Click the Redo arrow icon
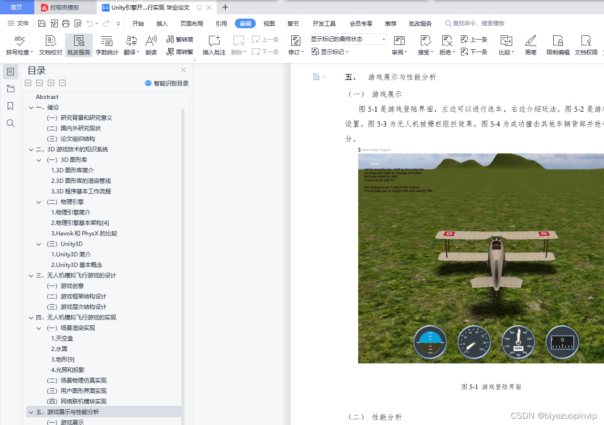Viewport: 604px width, 425px height. click(106, 23)
